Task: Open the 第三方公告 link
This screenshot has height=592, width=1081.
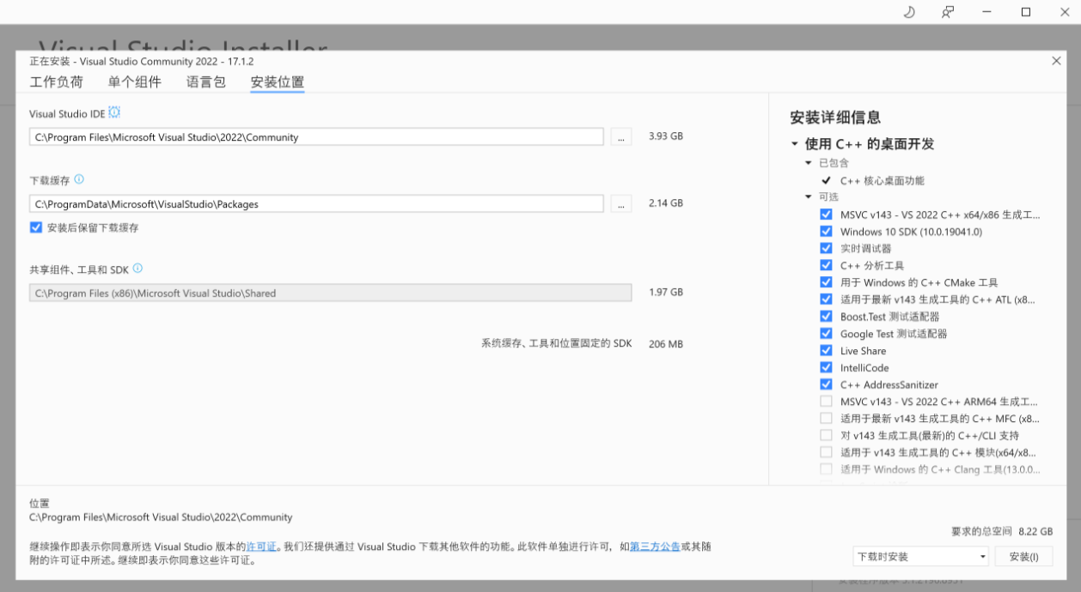Action: 656,547
